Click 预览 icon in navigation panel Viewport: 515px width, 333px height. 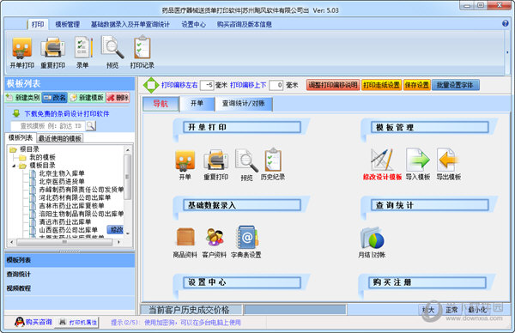point(246,165)
